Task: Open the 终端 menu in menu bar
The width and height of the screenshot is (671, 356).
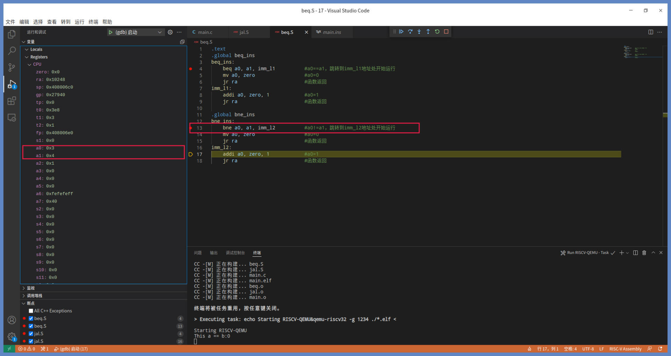Action: coord(93,22)
